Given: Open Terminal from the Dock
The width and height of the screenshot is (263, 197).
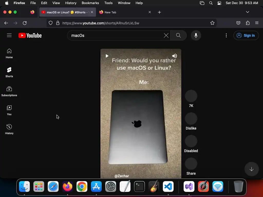Looking at the screenshot, I should point(139,186).
